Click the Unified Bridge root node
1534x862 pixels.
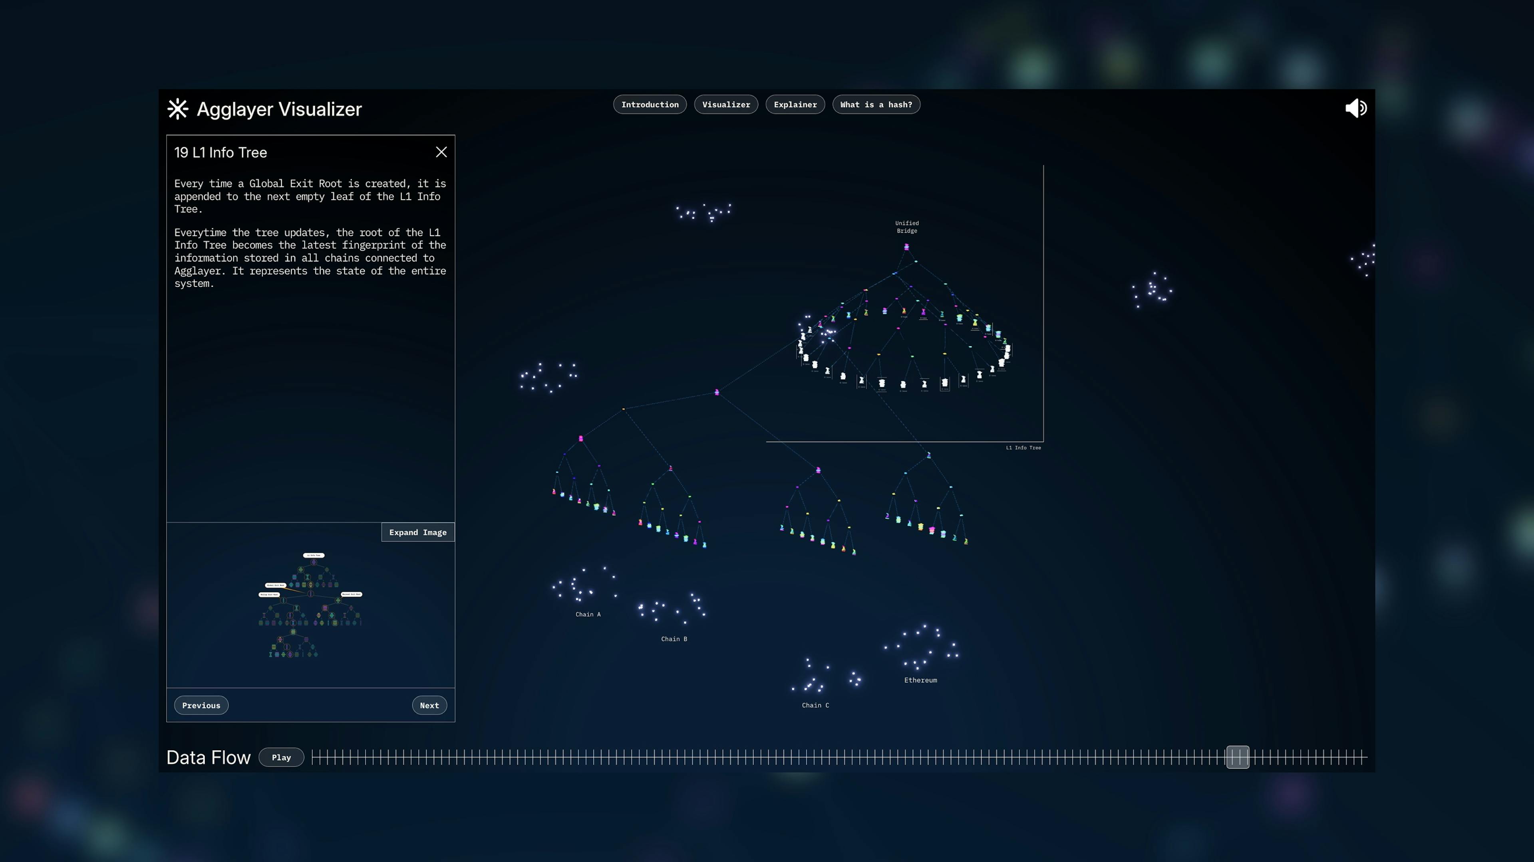906,246
